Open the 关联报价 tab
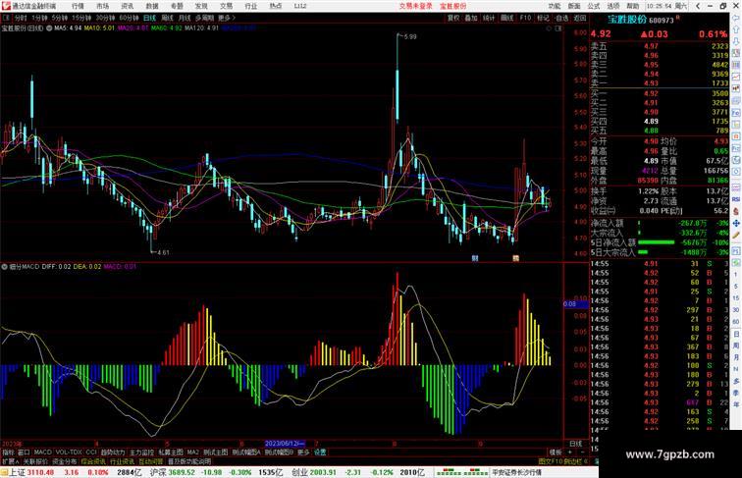742x478 pixels. pos(35,461)
